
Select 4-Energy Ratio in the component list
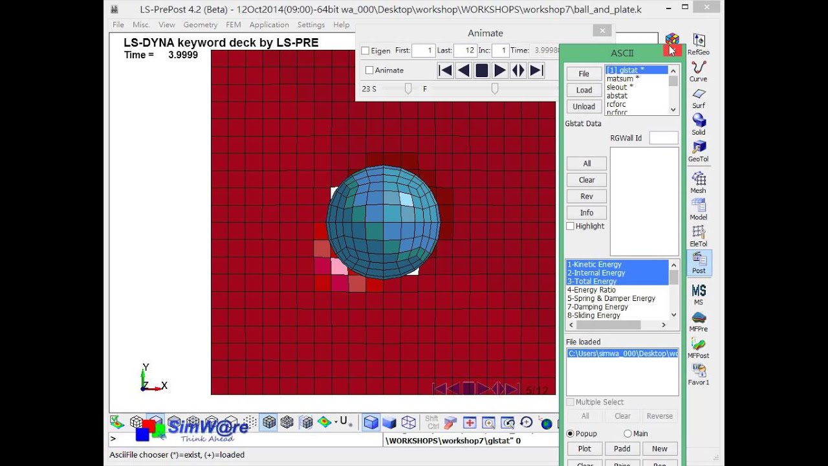617,290
